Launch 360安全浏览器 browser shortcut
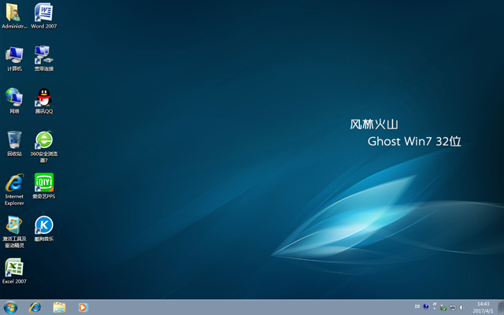504x315 pixels. click(43, 140)
